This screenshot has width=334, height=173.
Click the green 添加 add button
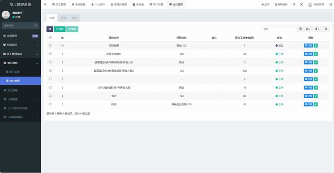point(60,29)
